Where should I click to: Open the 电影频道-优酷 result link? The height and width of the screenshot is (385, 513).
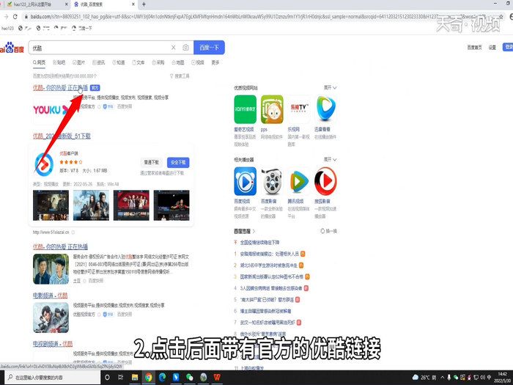(x=50, y=296)
